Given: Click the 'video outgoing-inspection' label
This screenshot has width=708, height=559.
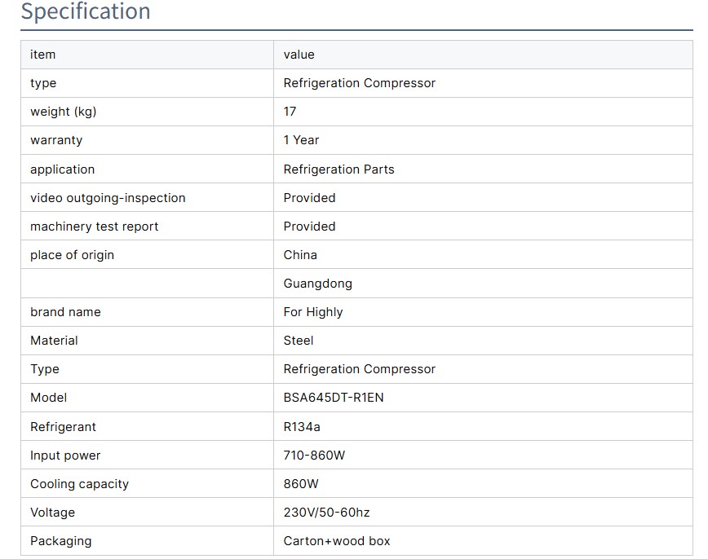Looking at the screenshot, I should pos(108,198).
